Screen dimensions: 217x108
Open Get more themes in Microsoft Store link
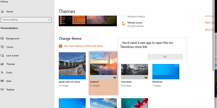click(83, 46)
